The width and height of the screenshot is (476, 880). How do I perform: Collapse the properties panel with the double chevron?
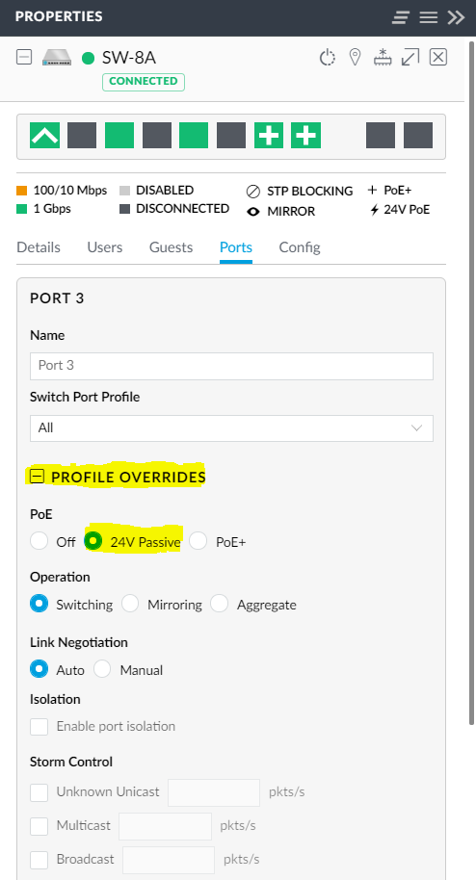click(457, 17)
